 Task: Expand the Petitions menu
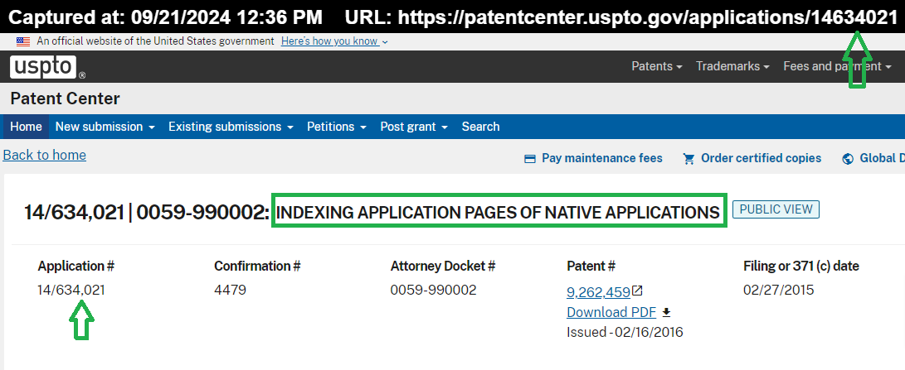[x=337, y=127]
